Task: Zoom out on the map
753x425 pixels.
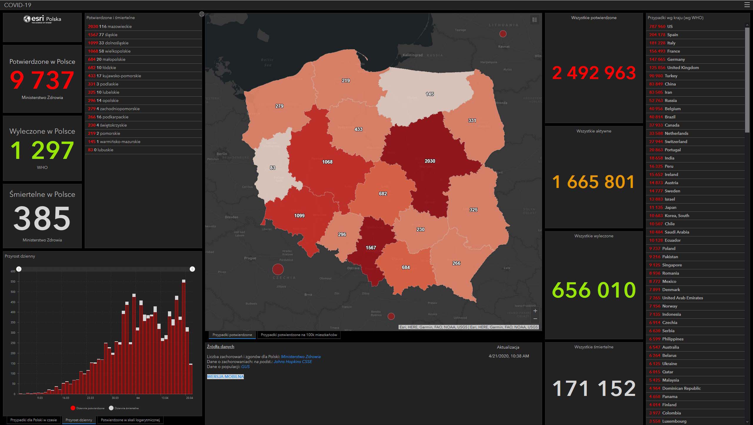Action: pyautogui.click(x=535, y=319)
